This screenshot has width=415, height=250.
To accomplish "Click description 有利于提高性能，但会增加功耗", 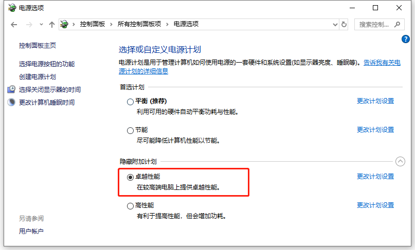I will [x=182, y=216].
